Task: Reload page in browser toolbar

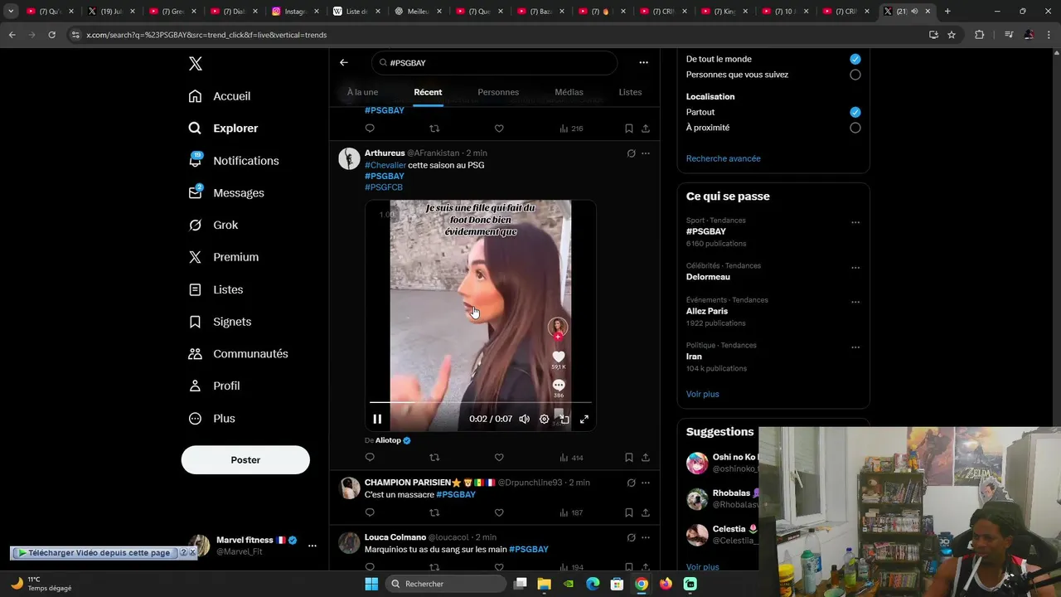Action: (x=51, y=35)
